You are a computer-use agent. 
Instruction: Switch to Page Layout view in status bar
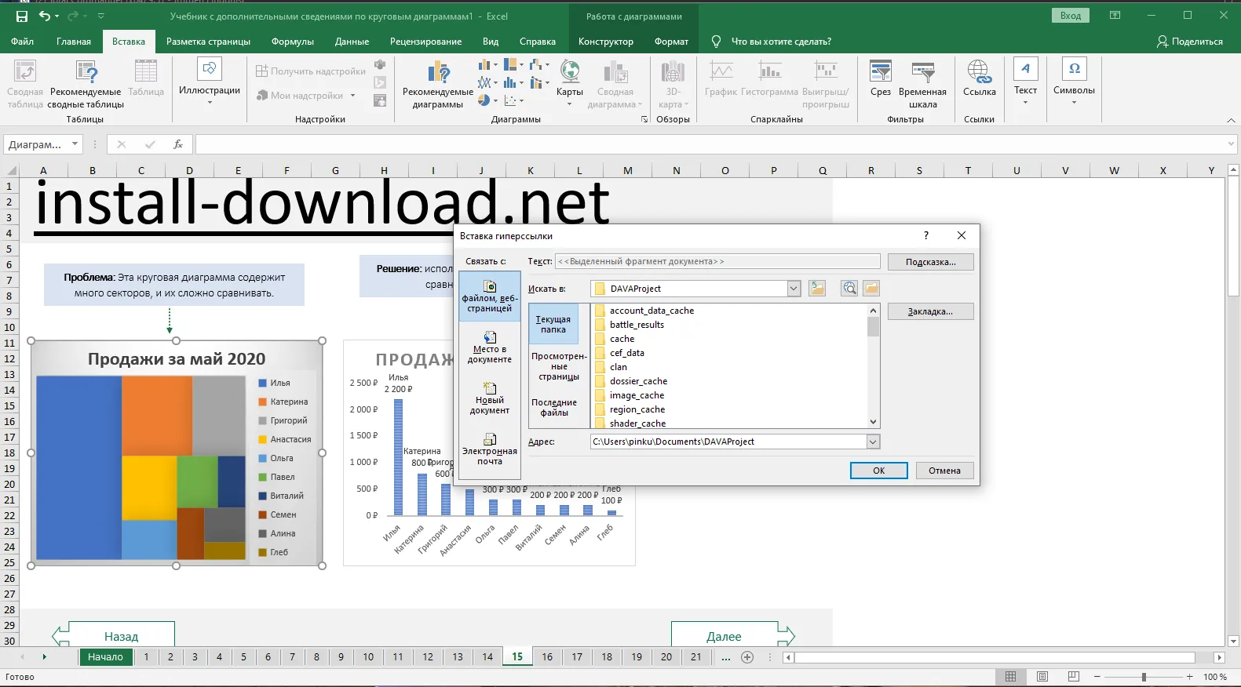pyautogui.click(x=1042, y=677)
